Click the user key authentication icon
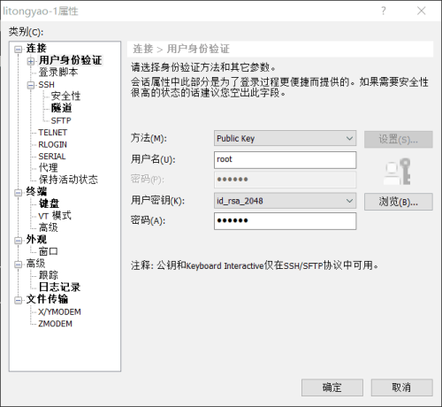This screenshot has height=407, width=442. (x=398, y=172)
